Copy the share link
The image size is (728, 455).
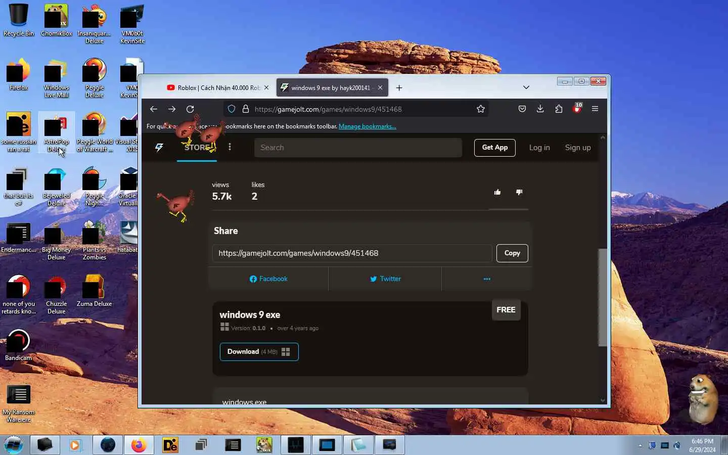tap(512, 253)
